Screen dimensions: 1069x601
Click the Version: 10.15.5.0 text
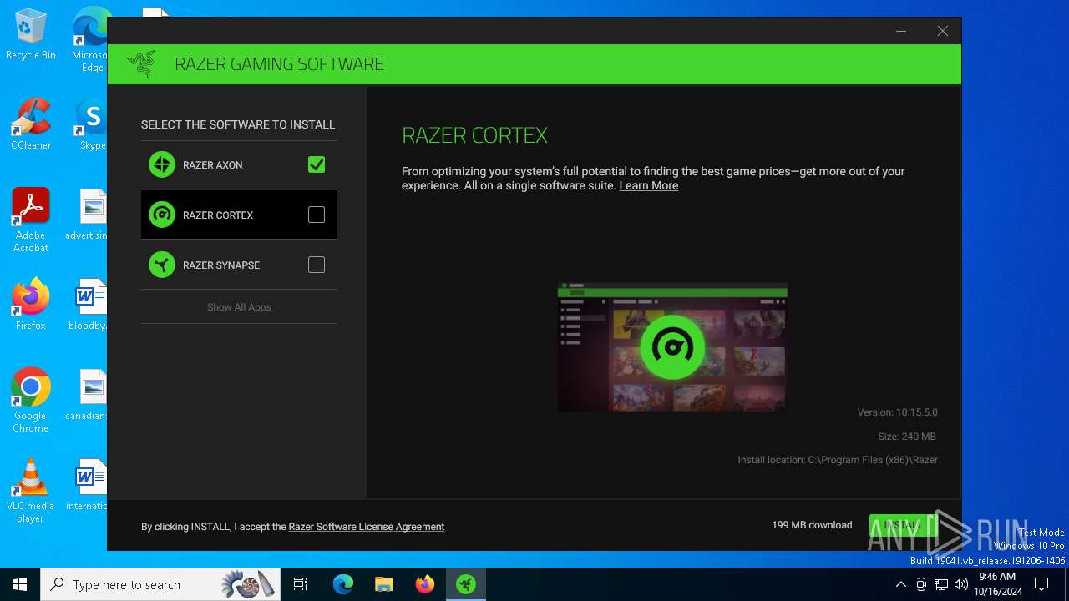[897, 412]
